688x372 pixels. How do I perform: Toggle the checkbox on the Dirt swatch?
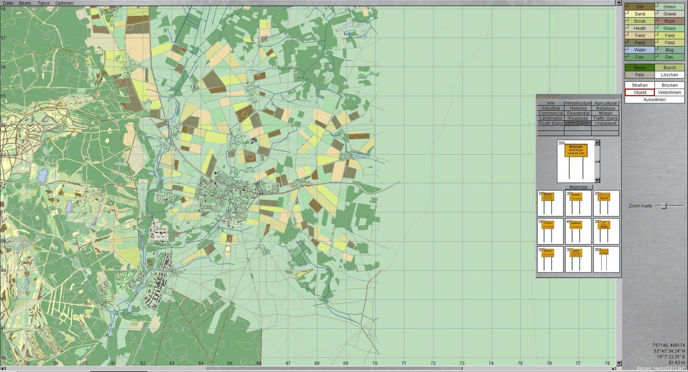pyautogui.click(x=627, y=5)
